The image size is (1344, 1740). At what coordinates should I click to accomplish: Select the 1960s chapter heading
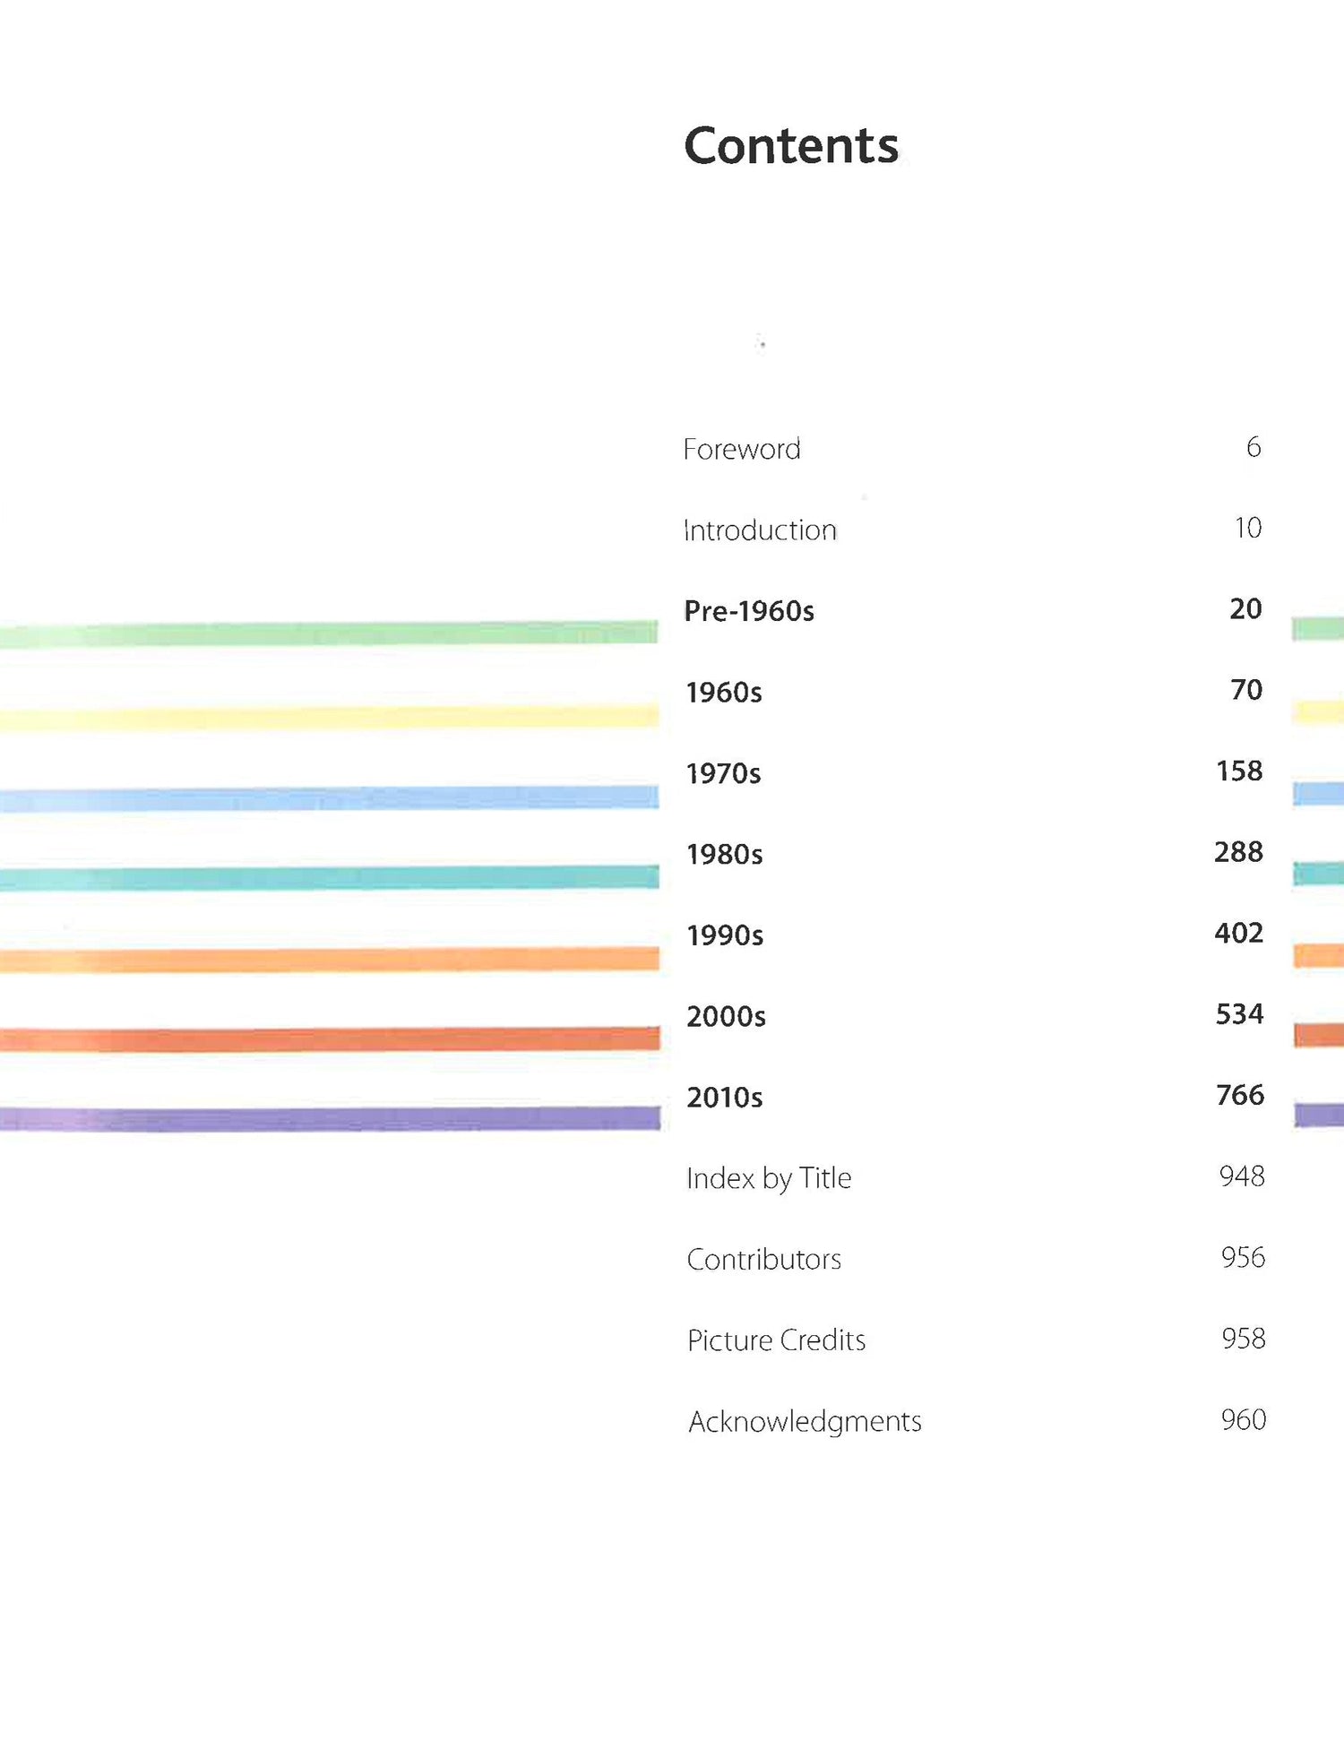pyautogui.click(x=724, y=693)
